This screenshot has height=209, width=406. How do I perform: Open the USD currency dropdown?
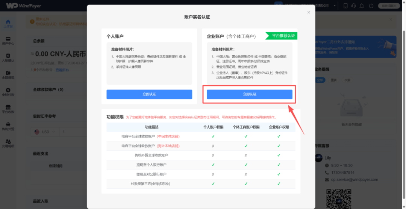(45, 132)
